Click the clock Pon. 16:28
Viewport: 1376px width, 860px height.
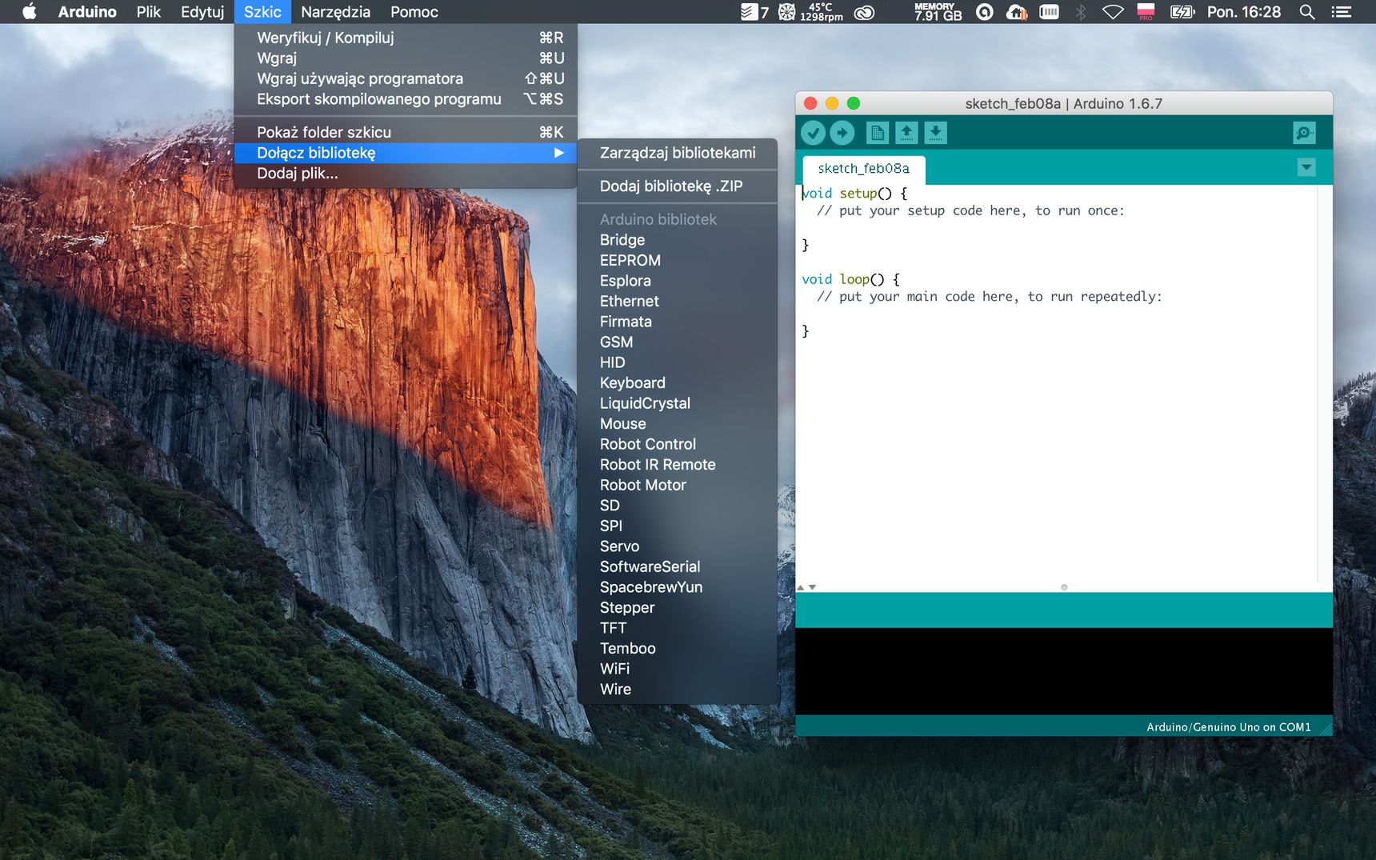1243,12
